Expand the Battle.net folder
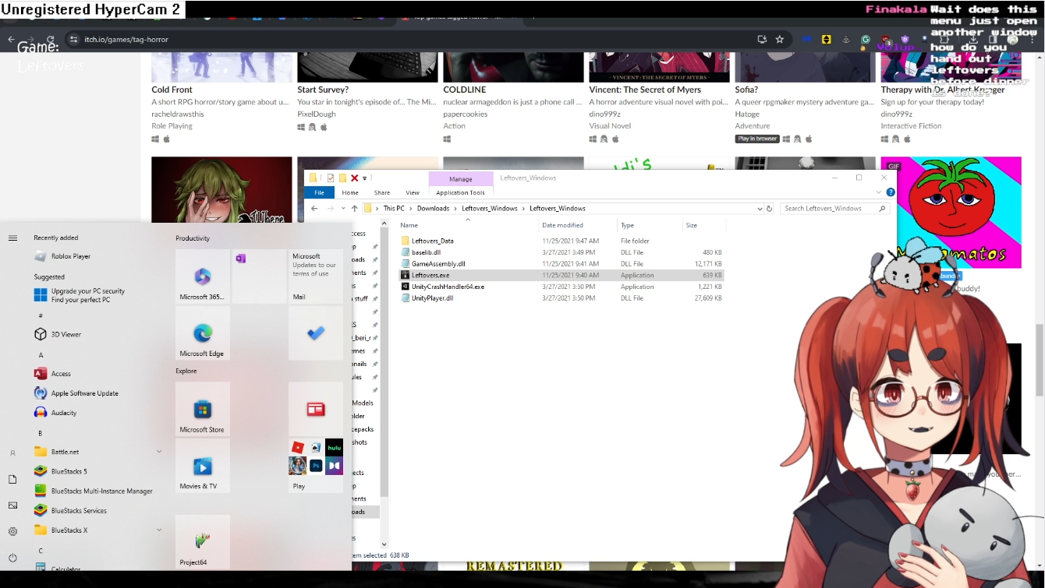The image size is (1045, 588). [159, 452]
